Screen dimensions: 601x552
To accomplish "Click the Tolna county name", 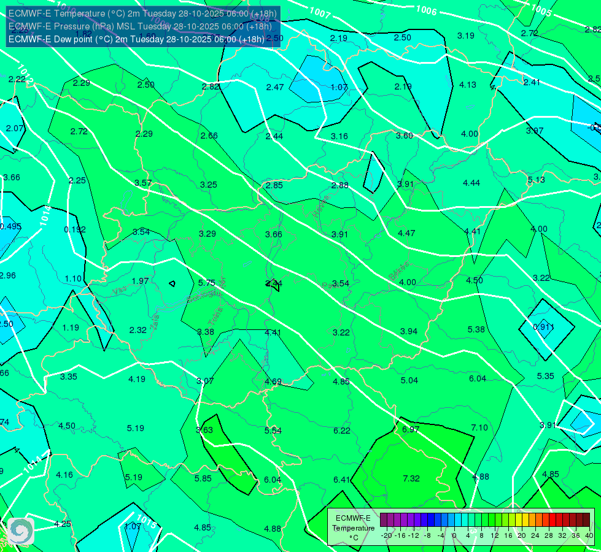I will point(215,316).
